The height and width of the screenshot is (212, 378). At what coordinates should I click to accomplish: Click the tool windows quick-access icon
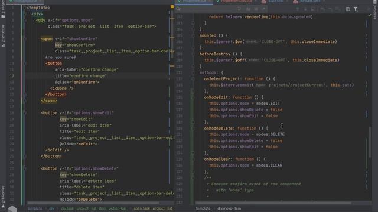(x=12, y=209)
